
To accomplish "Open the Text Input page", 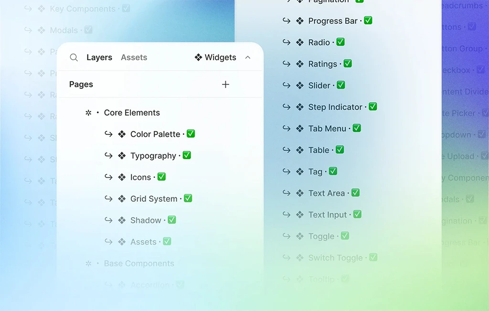I will [x=327, y=214].
